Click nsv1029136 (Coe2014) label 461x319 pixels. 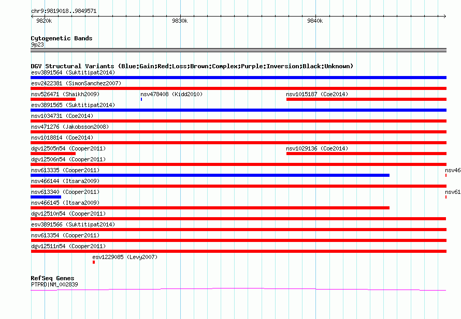click(317, 148)
